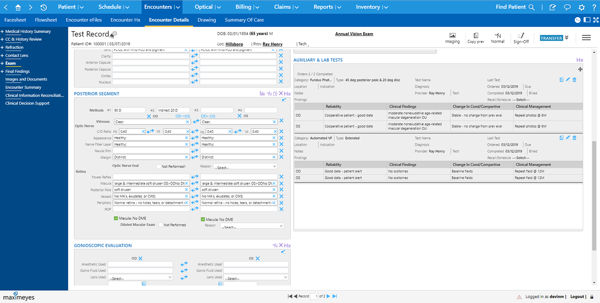Toggle Dilated Macular Exam Not Performed checkbox
Image resolution: width=600 pixels, height=303 pixels.
tap(160, 225)
